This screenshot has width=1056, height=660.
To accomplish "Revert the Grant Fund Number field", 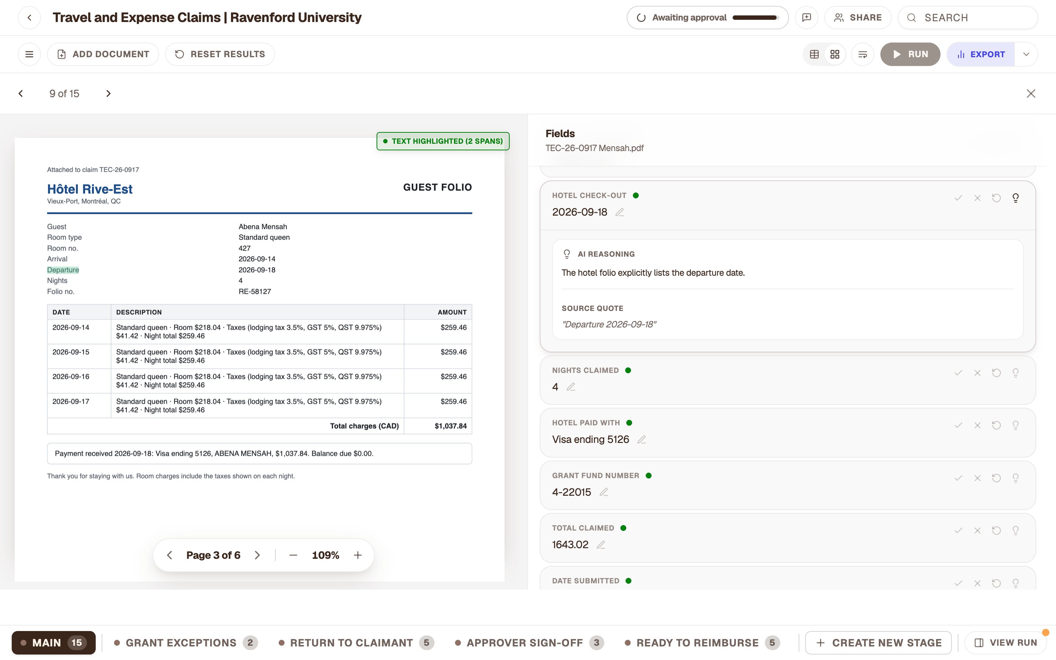I will [996, 478].
